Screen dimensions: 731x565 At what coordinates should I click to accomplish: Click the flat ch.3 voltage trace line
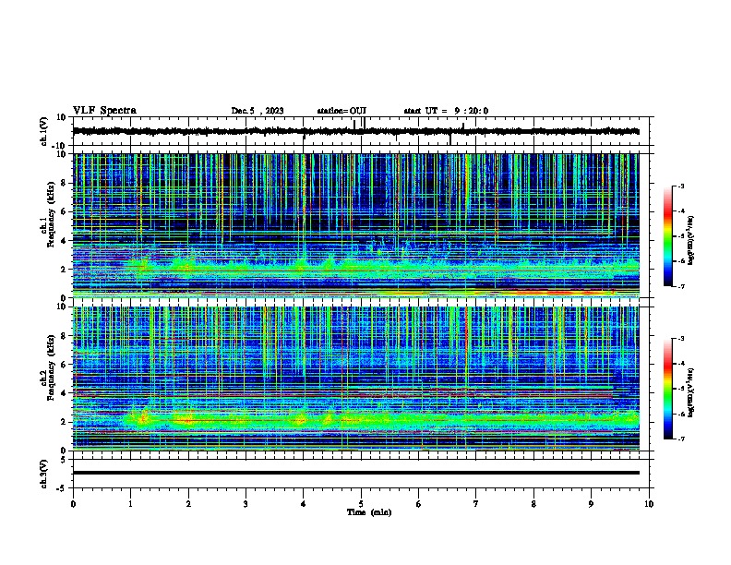pos(356,473)
